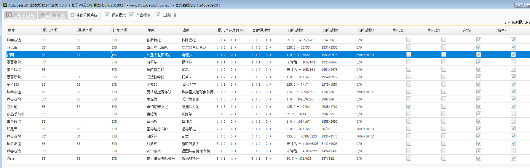
Task: Toggle the 云端计算 cloud computing checkbox
Action: [x=158, y=15]
